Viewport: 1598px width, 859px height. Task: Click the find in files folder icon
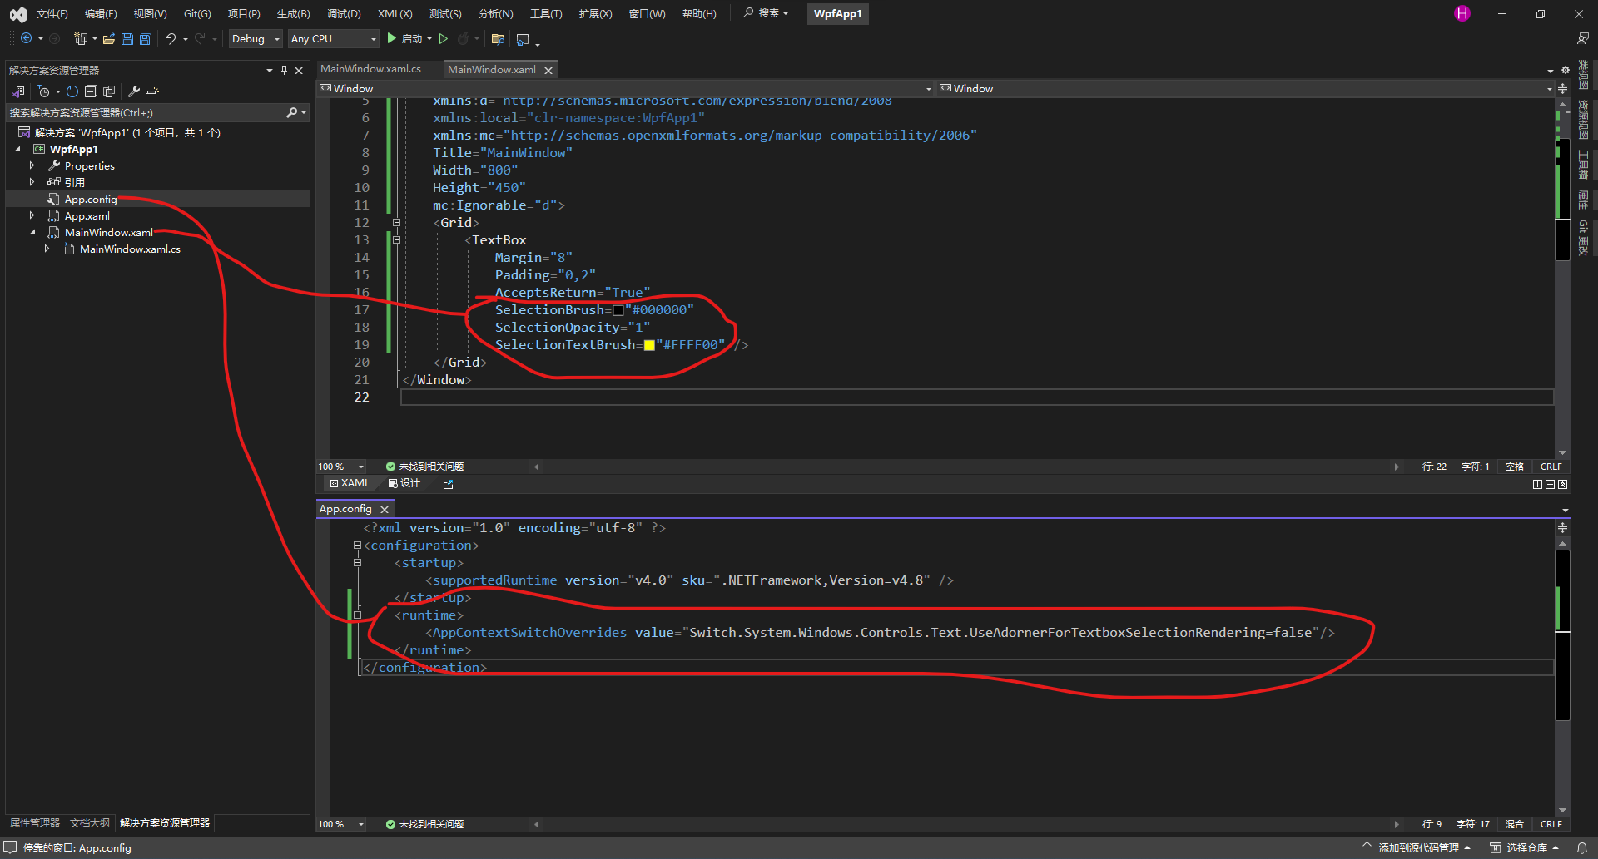click(498, 38)
